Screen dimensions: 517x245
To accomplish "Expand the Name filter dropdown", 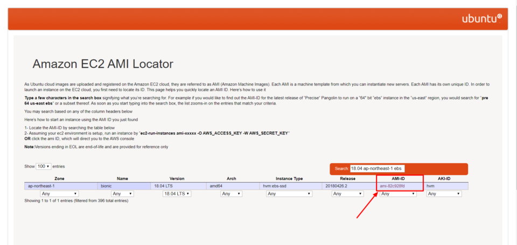I will pos(122,193).
